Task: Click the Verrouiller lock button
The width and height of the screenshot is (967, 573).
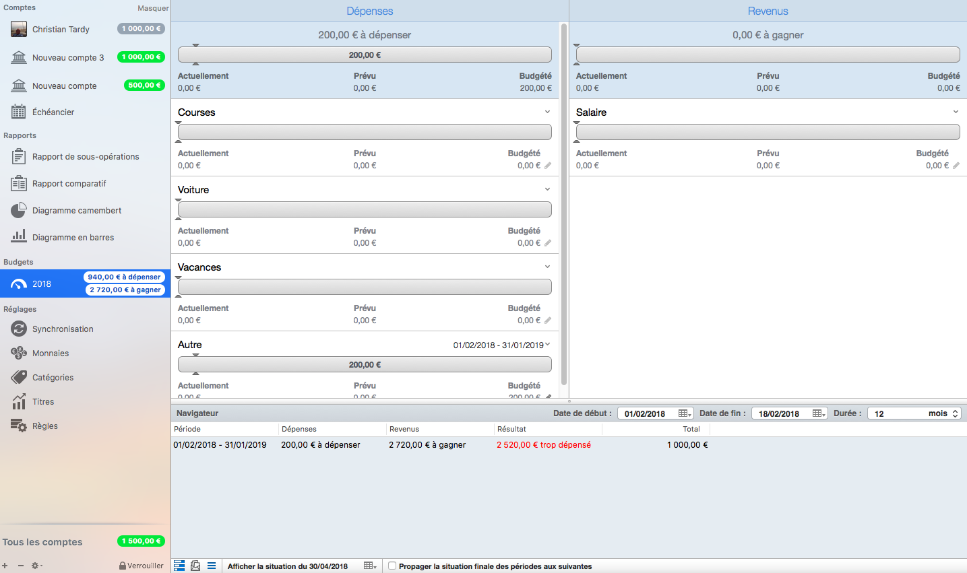Action: [141, 566]
